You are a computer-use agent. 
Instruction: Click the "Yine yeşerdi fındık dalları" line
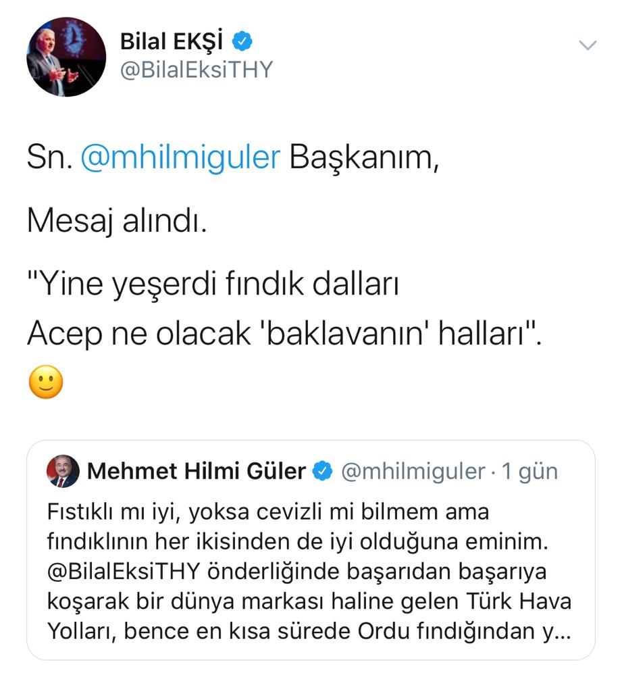pos(213,286)
